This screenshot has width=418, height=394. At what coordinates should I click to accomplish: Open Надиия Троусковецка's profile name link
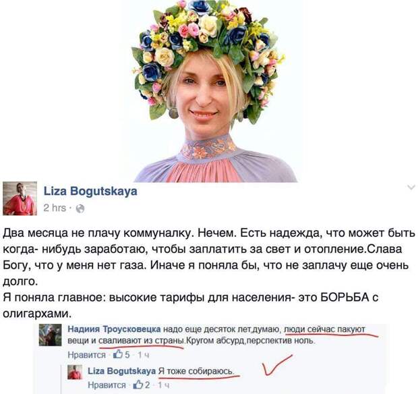[114, 329]
